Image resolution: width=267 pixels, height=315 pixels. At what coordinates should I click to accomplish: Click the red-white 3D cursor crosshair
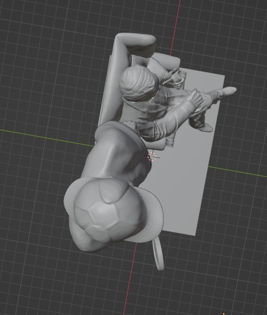point(152,156)
